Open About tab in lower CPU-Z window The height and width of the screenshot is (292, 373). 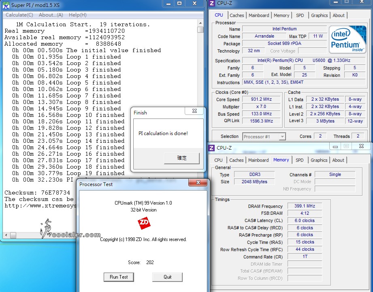(x=338, y=160)
